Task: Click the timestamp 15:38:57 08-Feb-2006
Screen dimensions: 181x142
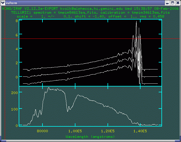Action: pos(157,9)
